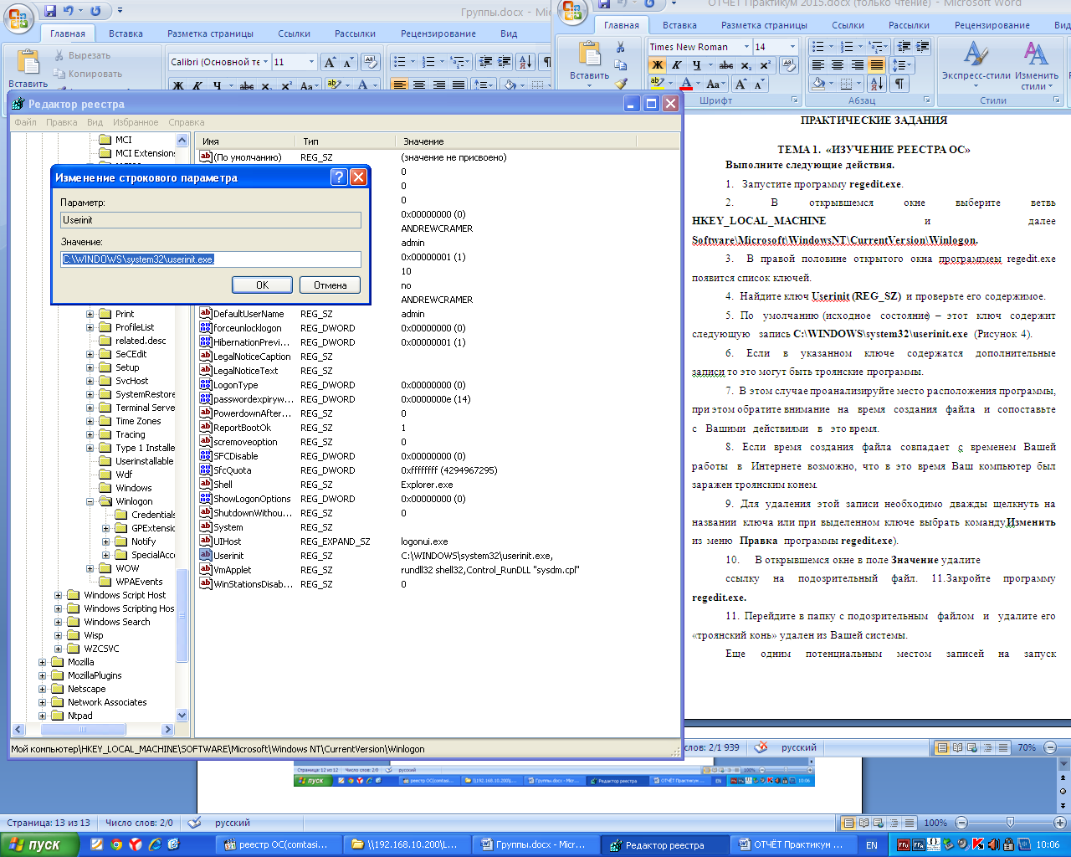1071x857 pixels.
Task: Toggle Bold (Ж) in the ОТЧЕТ Практикум ribbon
Action: [x=658, y=65]
